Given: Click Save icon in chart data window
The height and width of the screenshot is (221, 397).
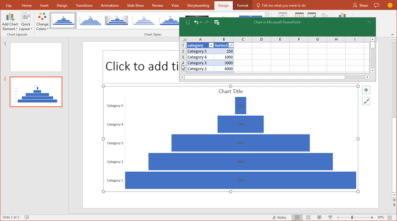Looking at the screenshot, I should 188,22.
